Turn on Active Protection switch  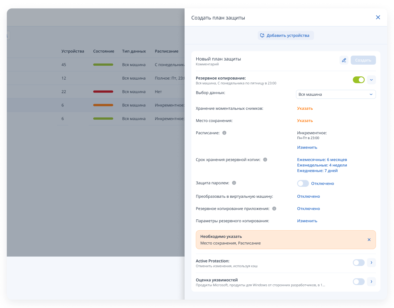pyautogui.click(x=359, y=263)
